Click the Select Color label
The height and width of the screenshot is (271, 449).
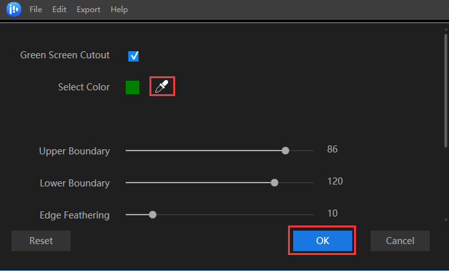pos(84,87)
